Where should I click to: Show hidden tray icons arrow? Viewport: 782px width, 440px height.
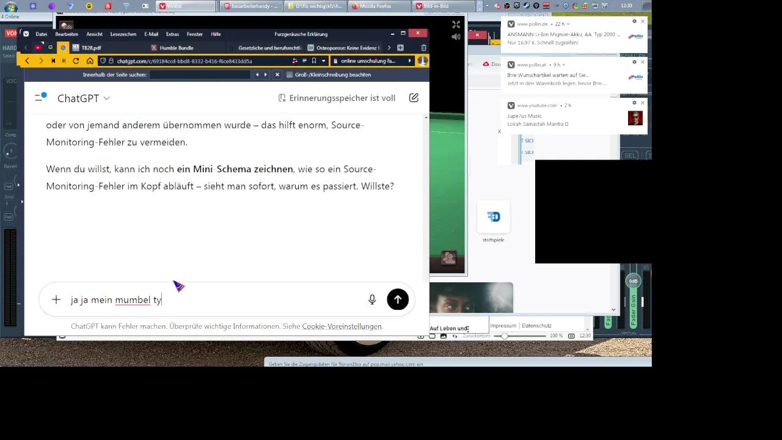coord(486,5)
